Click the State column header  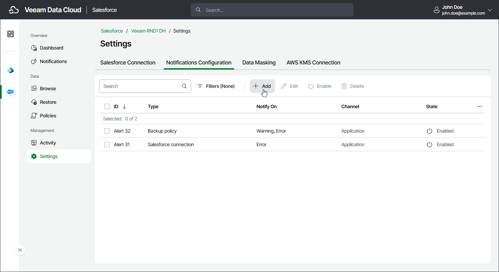pyautogui.click(x=432, y=106)
